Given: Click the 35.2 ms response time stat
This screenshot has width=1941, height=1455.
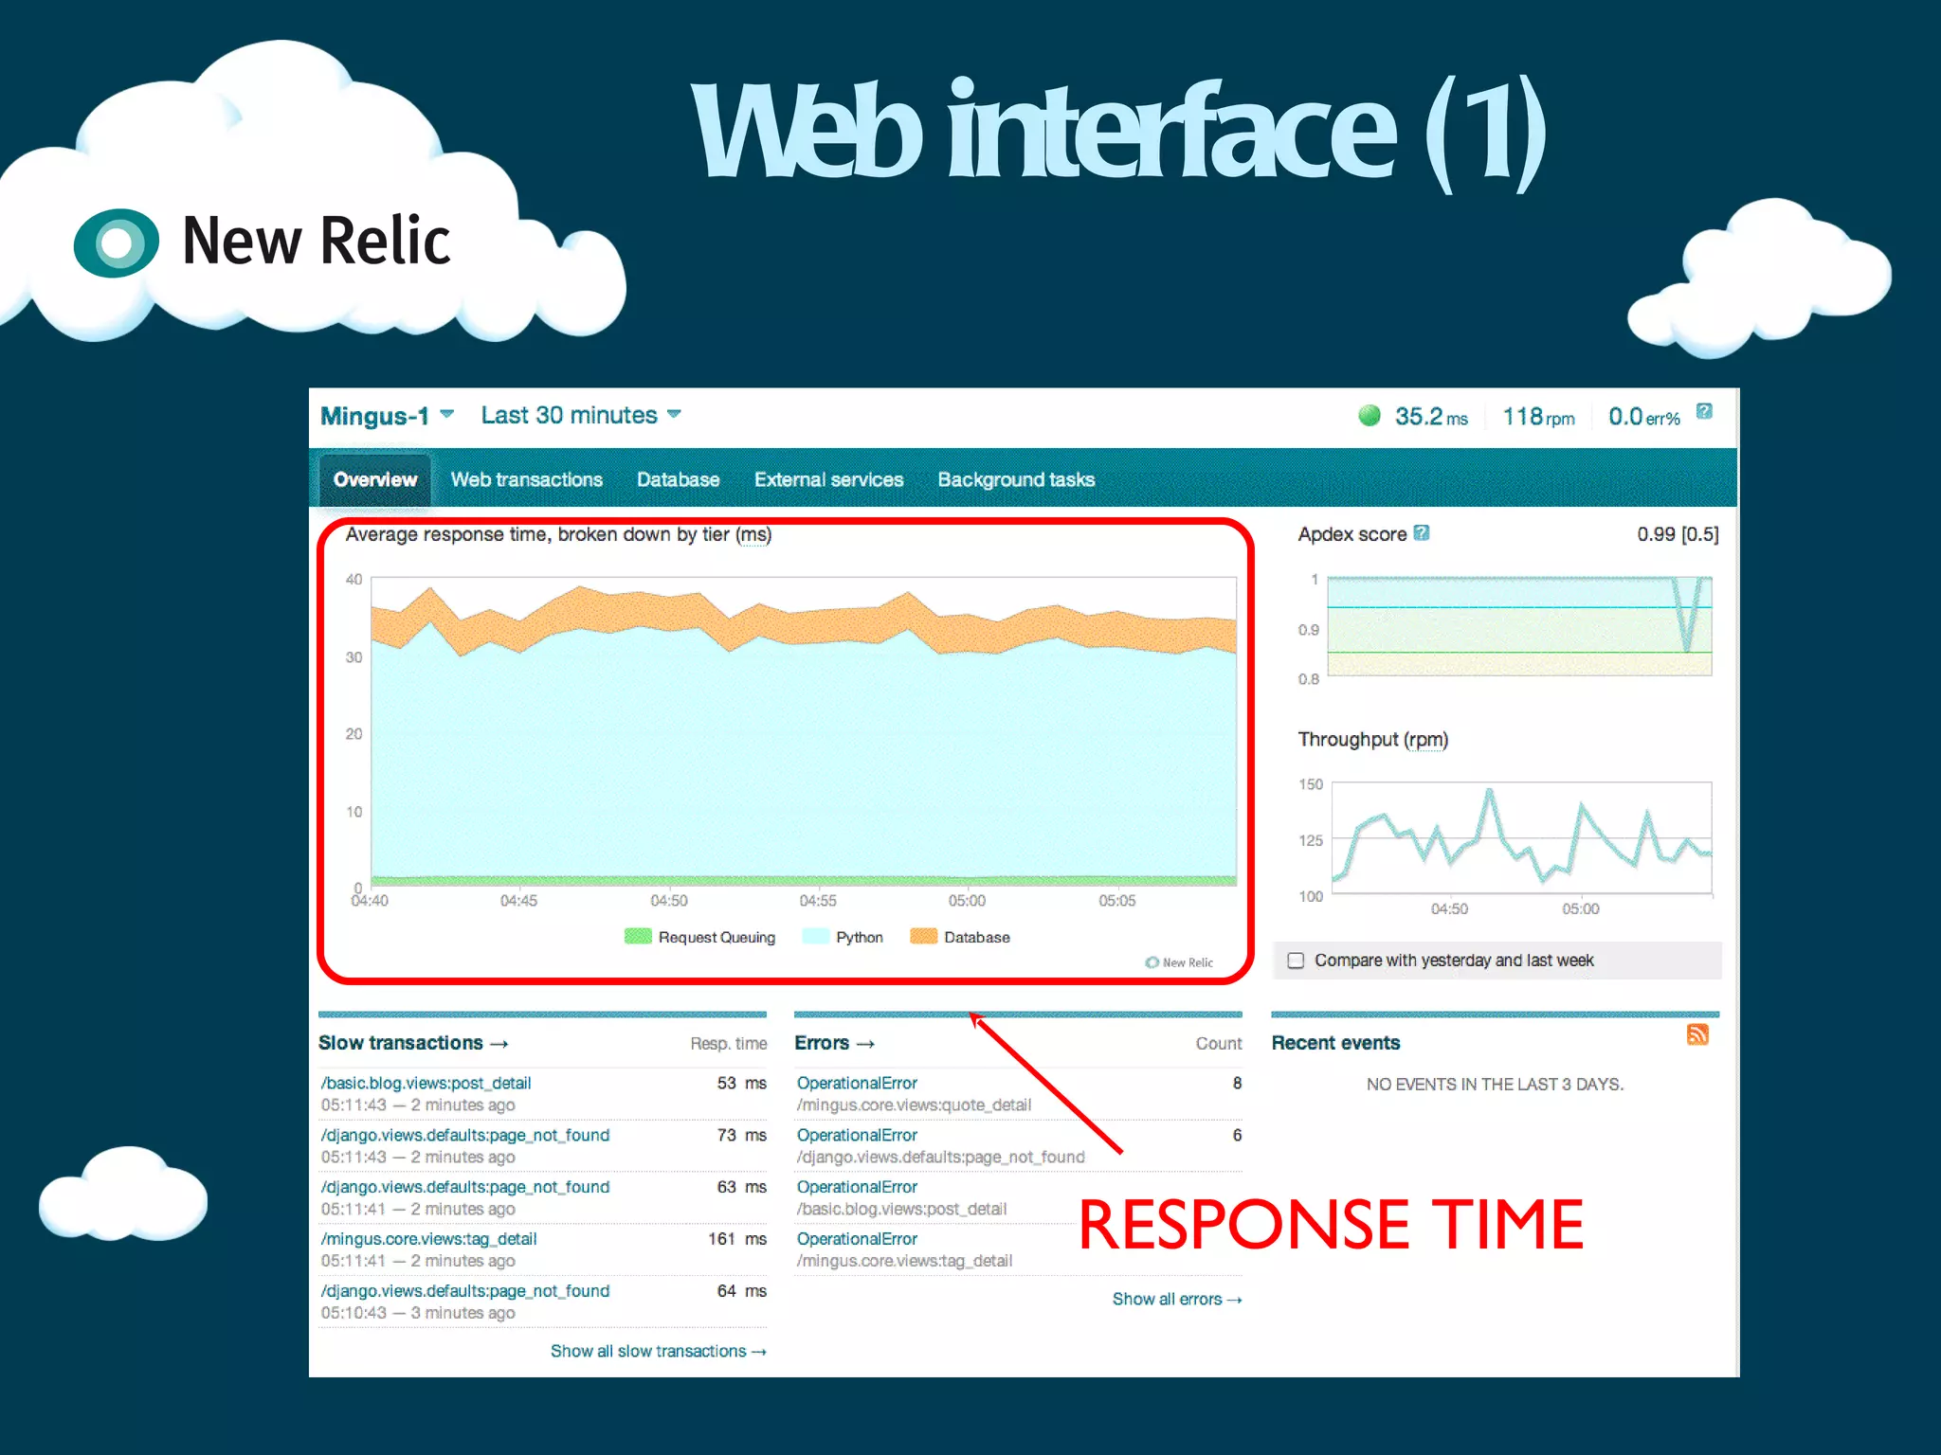Looking at the screenshot, I should (1431, 416).
